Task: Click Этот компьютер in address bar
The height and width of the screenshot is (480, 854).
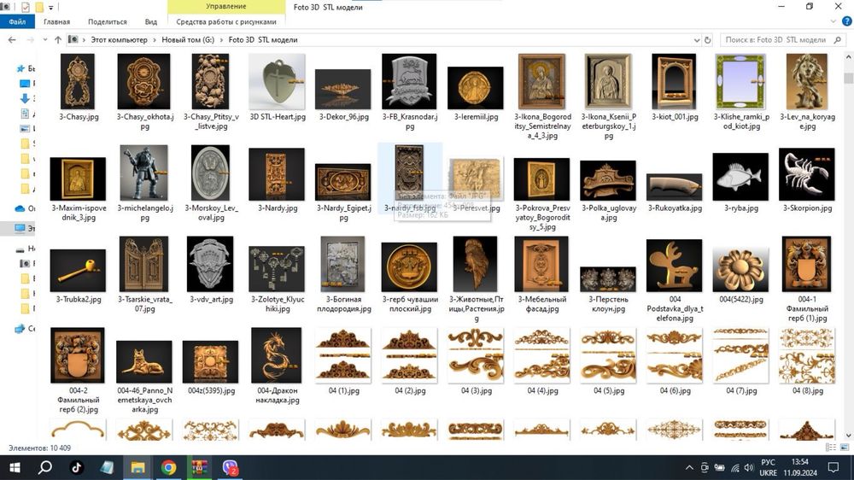Action: [119, 40]
